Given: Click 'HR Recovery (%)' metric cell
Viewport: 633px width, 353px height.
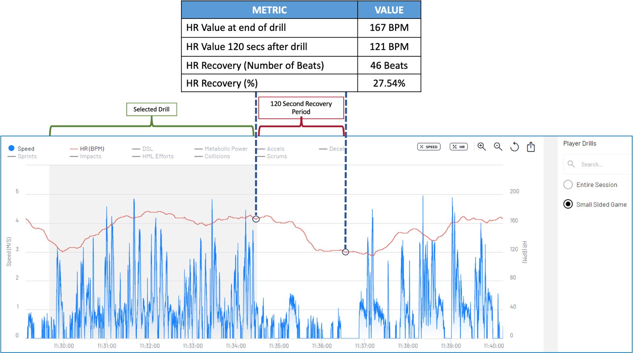Looking at the screenshot, I should (x=269, y=83).
